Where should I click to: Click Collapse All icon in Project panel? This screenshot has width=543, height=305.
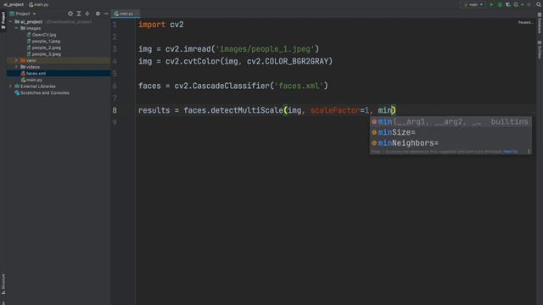pyautogui.click(x=87, y=14)
